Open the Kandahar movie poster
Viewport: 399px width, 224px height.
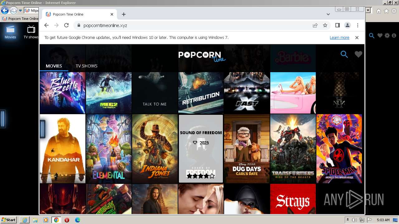(62, 149)
